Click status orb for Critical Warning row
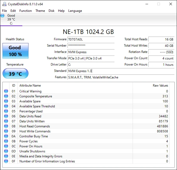 coord(6,91)
